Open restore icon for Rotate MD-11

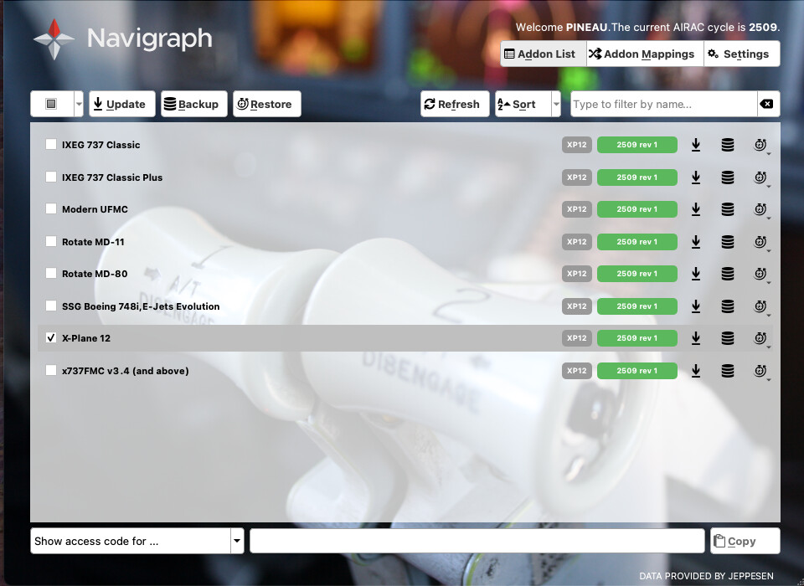coord(761,242)
